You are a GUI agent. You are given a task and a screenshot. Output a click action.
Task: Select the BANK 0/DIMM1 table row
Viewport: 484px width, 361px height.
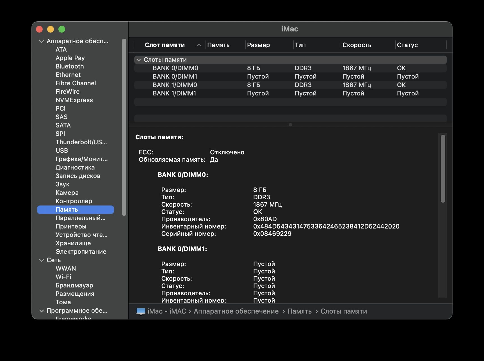tap(290, 77)
